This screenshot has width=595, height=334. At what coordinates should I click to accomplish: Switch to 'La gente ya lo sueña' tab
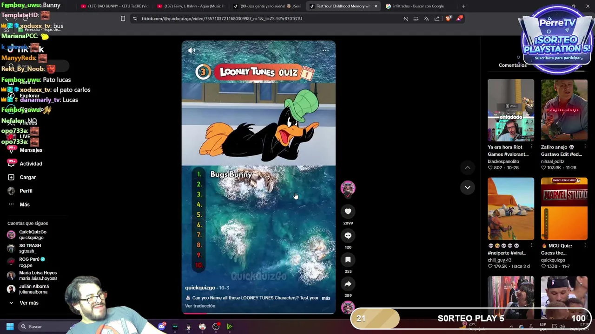coord(267,6)
